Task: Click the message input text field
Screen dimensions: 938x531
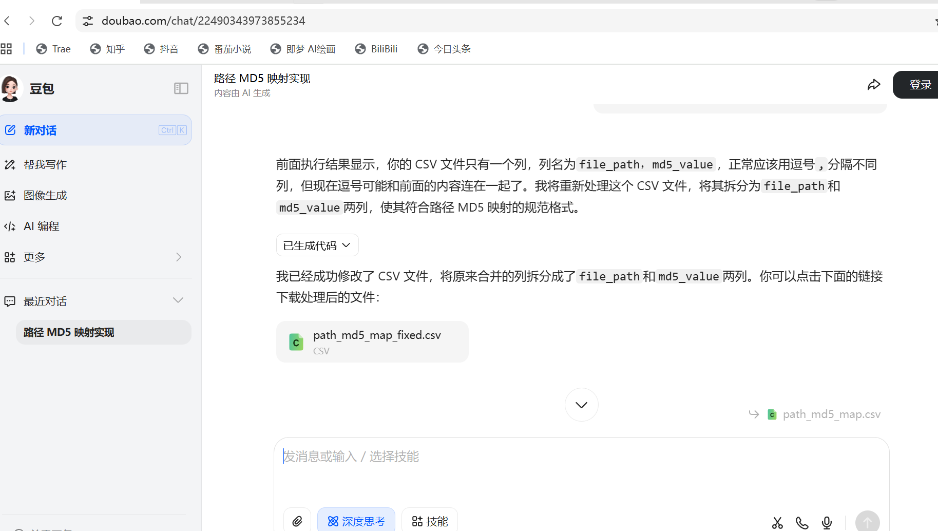Action: tap(580, 467)
